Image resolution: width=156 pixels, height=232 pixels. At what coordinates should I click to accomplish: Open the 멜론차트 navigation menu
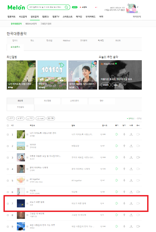(x=12, y=17)
